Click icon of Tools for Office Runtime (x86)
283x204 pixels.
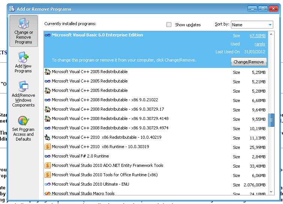click(48, 175)
